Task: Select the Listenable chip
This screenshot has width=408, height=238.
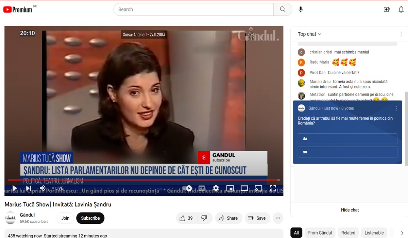Action: [x=374, y=233]
